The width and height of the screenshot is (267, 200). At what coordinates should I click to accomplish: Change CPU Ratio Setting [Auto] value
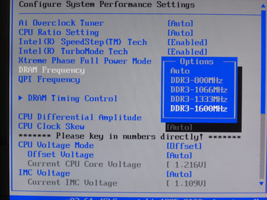tap(180, 33)
